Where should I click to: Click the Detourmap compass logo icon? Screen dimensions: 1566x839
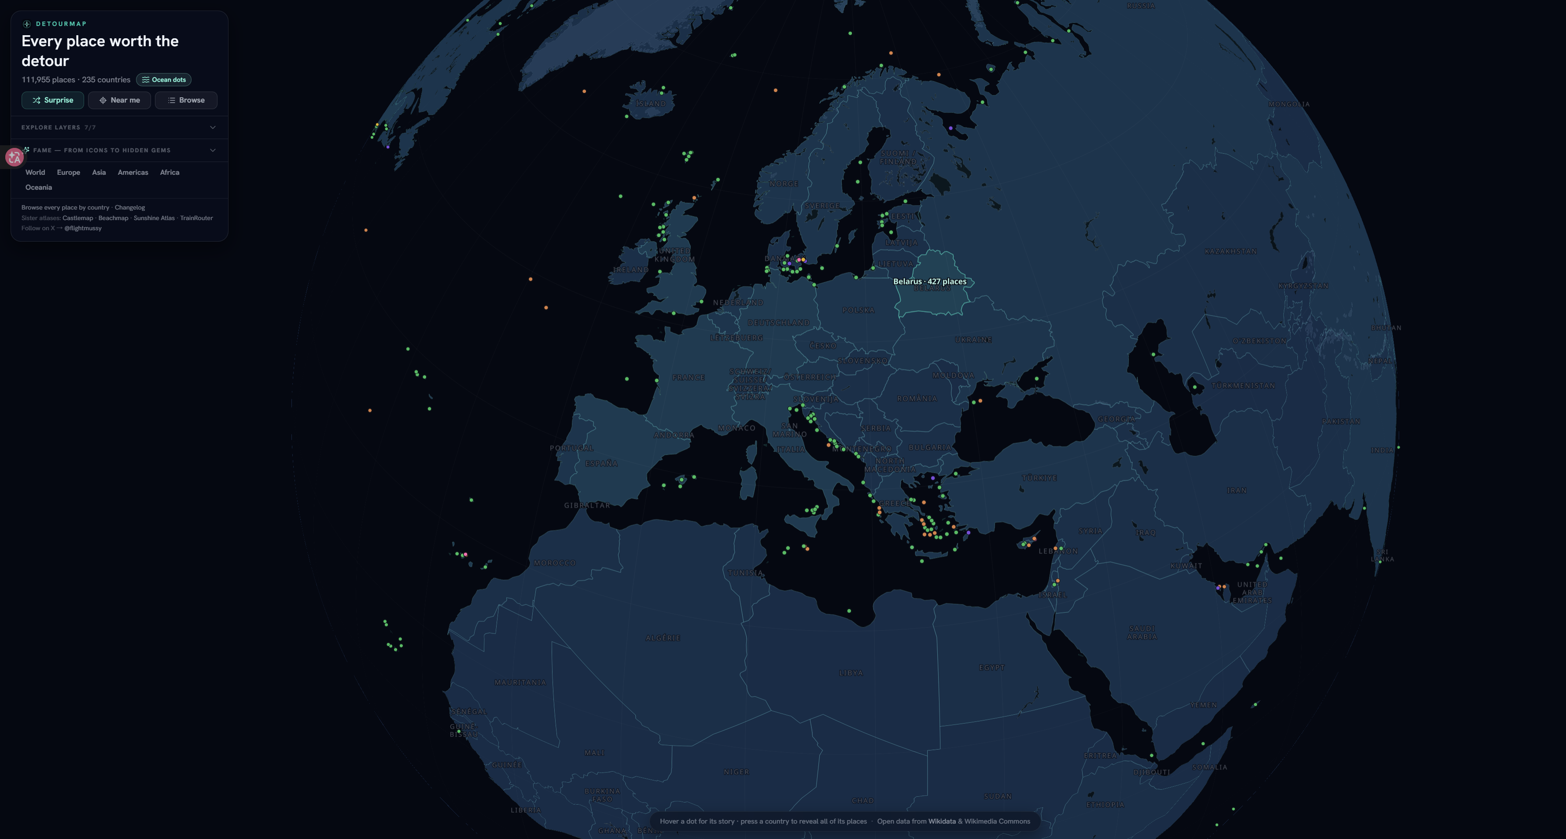pyautogui.click(x=27, y=24)
